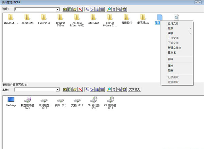Click the scissors cut icon in remote toolbar

[x=114, y=10]
